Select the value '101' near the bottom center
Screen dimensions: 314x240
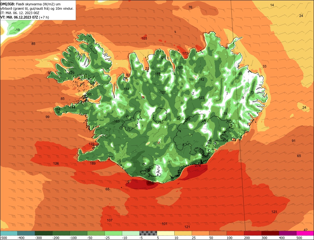[165, 224]
